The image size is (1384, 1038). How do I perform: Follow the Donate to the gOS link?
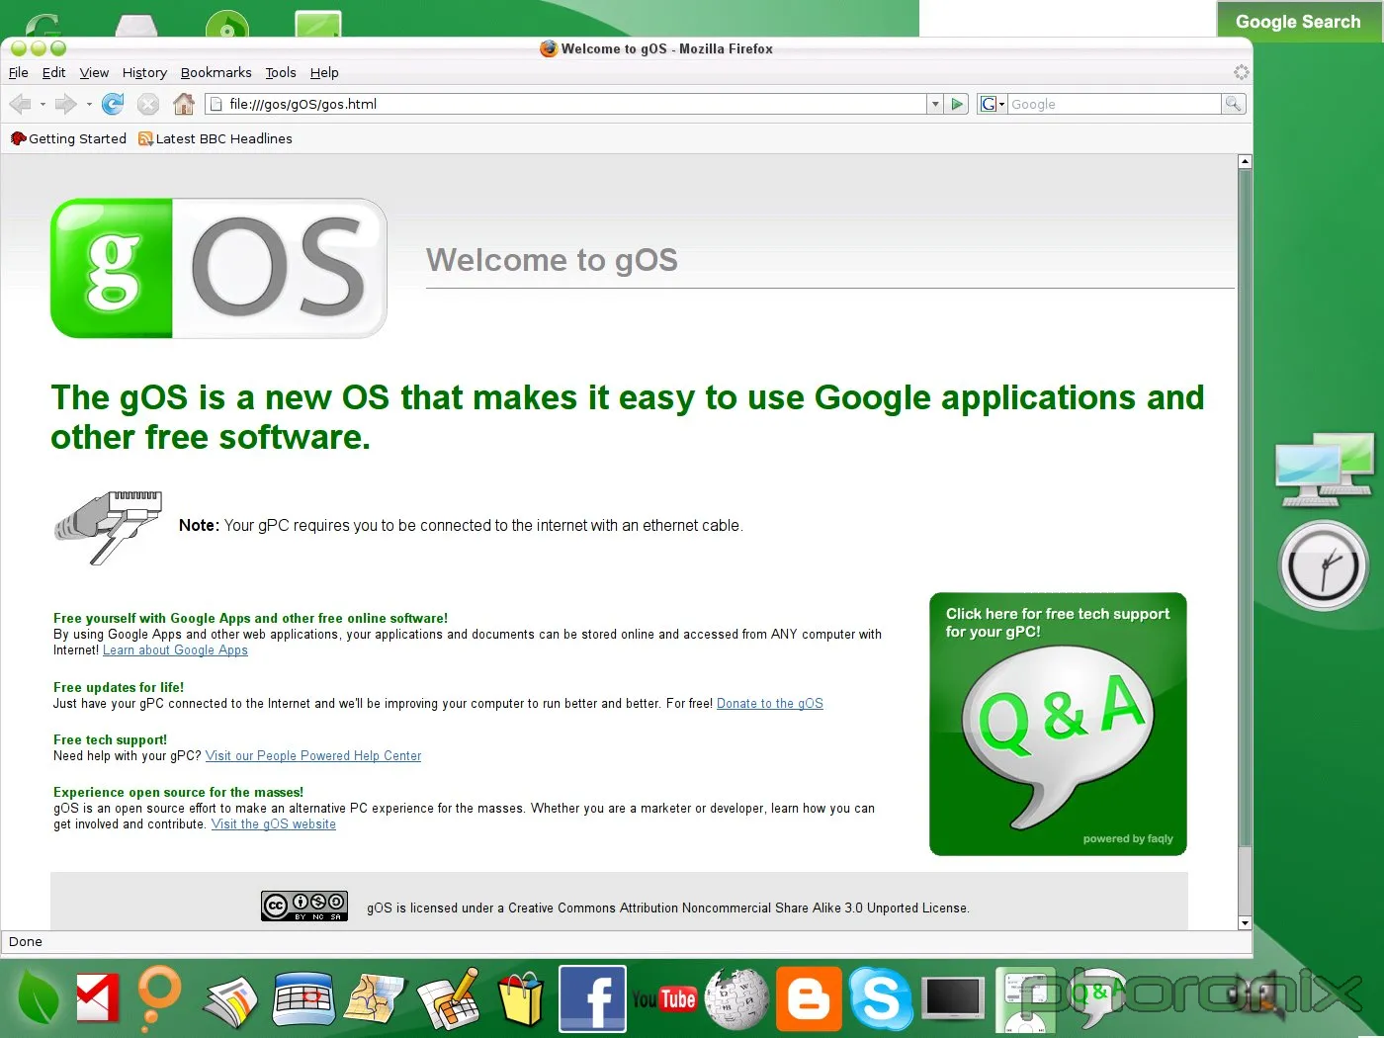click(x=770, y=704)
